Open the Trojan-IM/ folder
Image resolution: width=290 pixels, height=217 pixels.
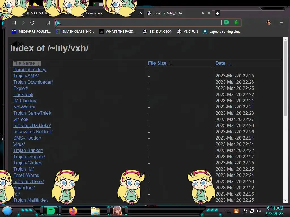pyautogui.click(x=24, y=169)
